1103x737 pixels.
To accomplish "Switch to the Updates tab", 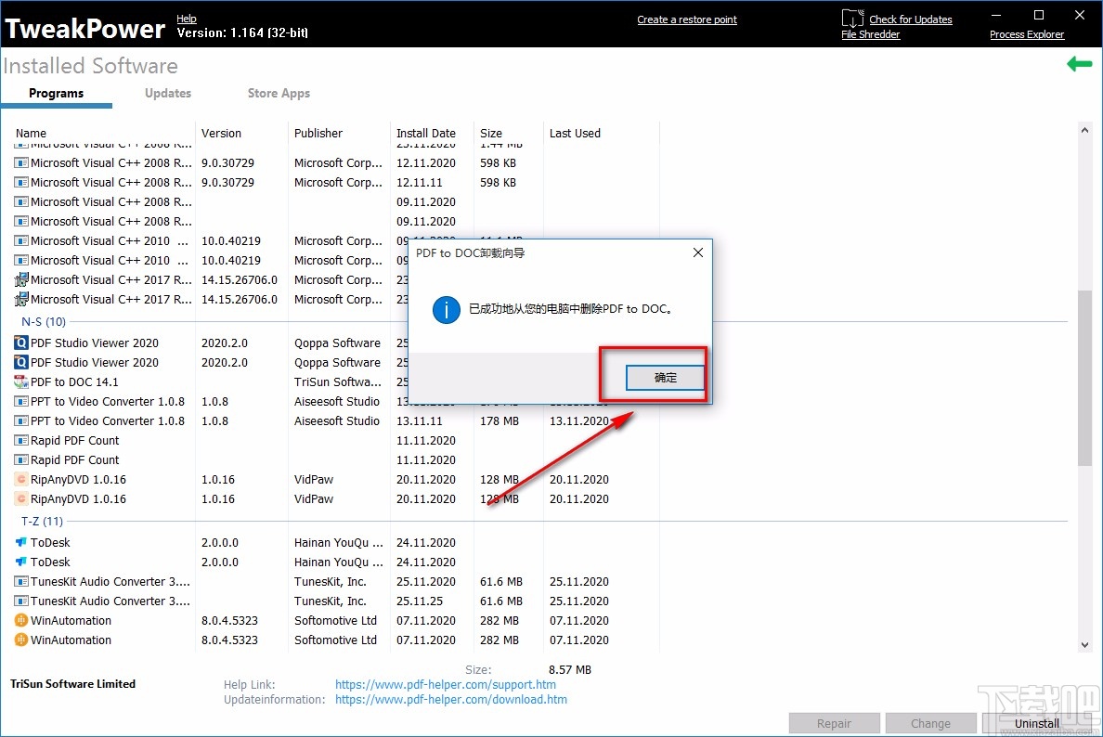I will 167,93.
